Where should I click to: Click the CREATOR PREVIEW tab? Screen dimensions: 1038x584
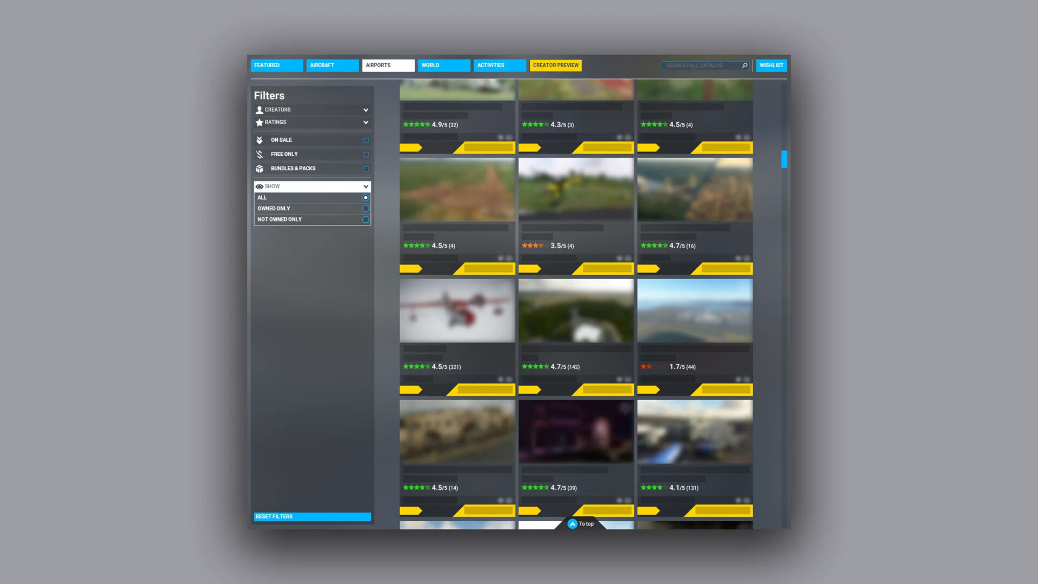click(555, 65)
